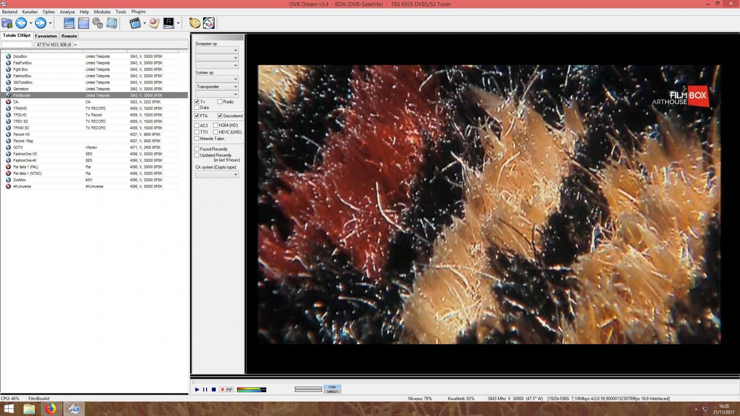Open the timer clock toolbar icon

(194, 23)
